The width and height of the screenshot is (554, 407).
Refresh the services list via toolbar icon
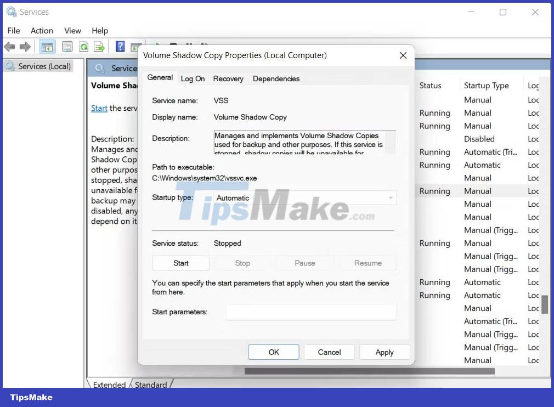(x=83, y=47)
